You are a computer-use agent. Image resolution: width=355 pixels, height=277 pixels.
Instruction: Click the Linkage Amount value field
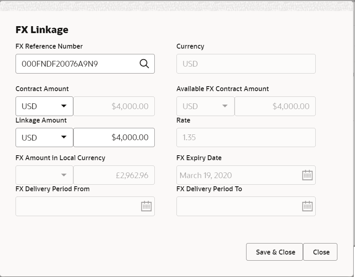114,137
